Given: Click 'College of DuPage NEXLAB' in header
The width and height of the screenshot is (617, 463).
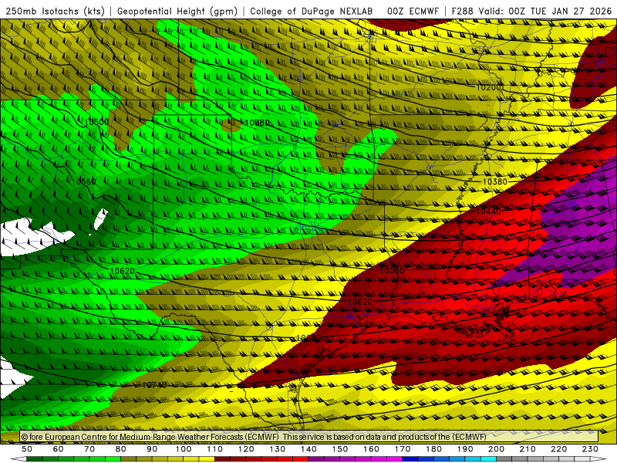Looking at the screenshot, I should tap(312, 11).
